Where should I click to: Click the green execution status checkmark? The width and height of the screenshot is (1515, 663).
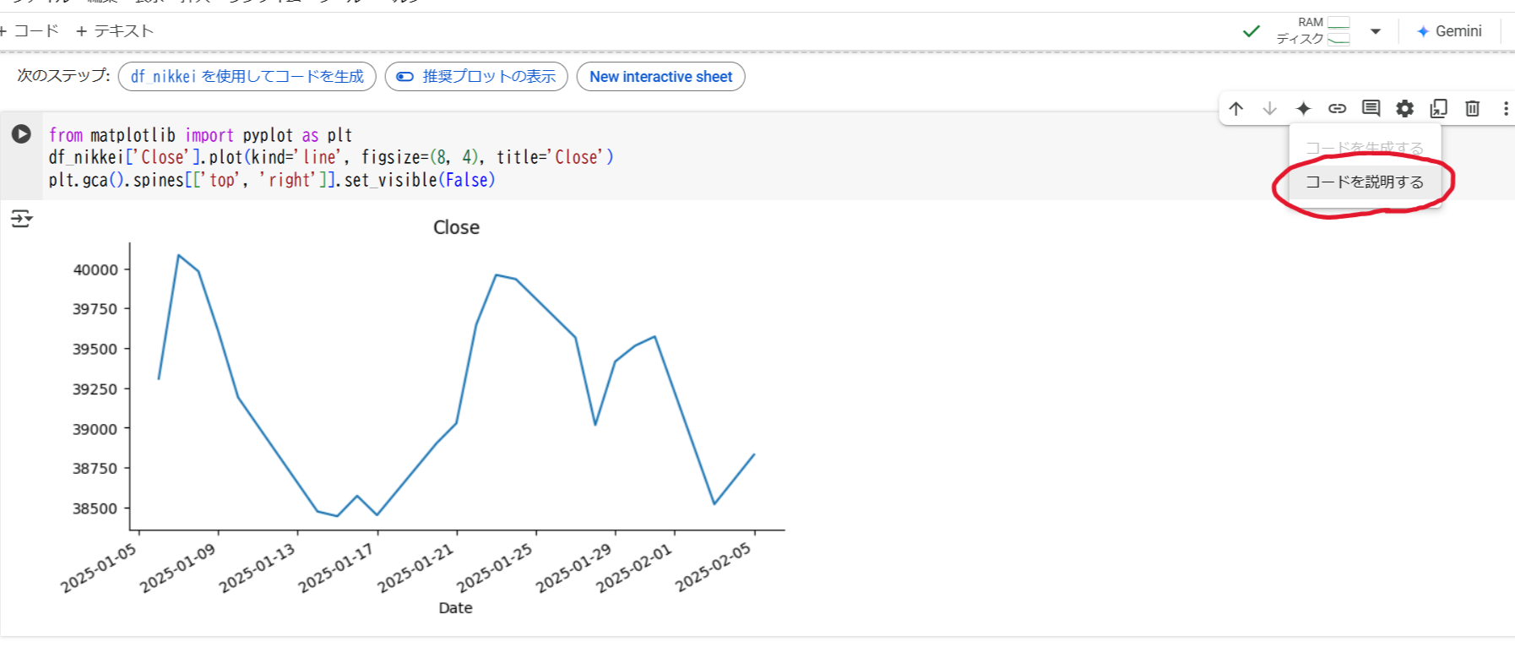pos(1251,30)
